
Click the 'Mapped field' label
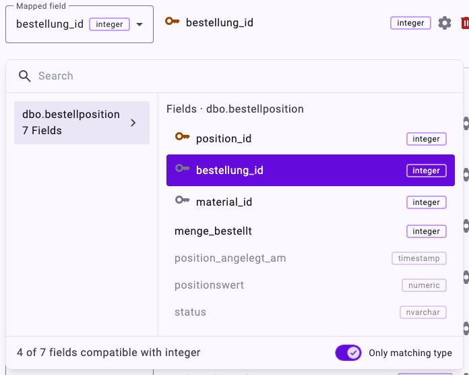coord(41,6)
